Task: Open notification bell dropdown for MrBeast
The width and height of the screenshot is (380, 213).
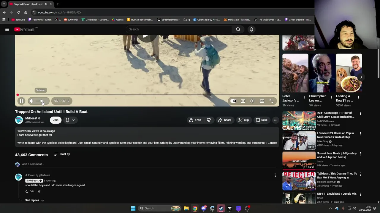Action: coord(70,120)
